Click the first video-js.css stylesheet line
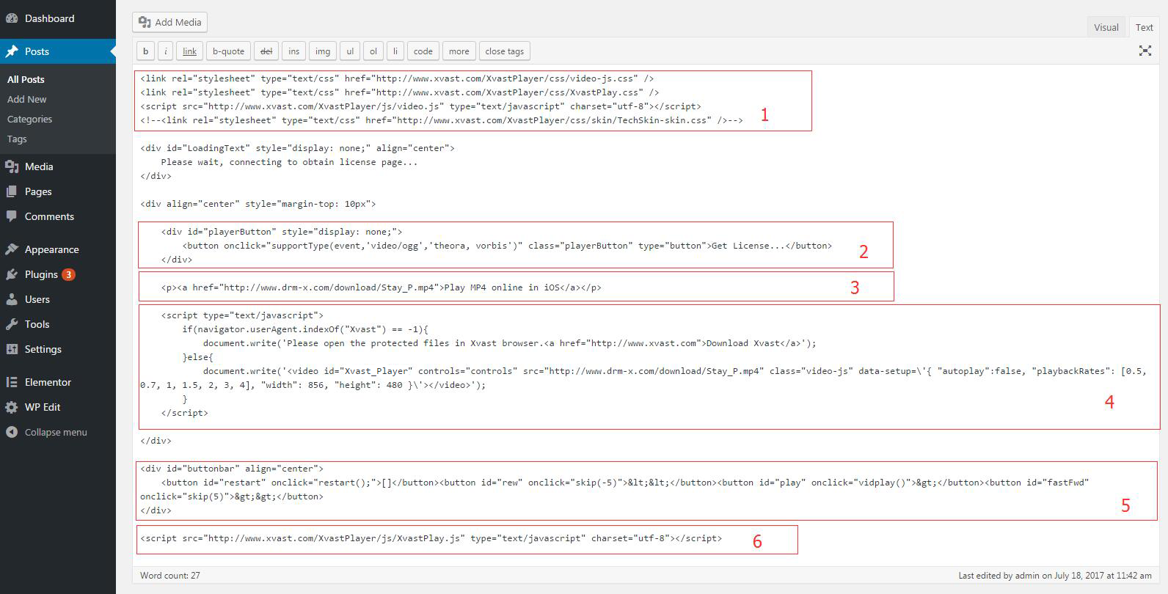Image resolution: width=1168 pixels, height=594 pixels. 397,78
